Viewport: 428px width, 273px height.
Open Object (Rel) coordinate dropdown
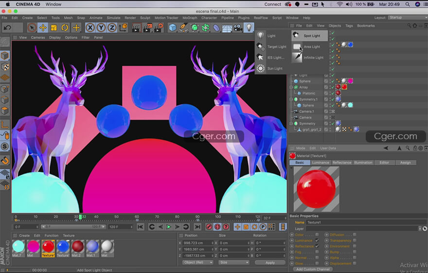point(197,262)
